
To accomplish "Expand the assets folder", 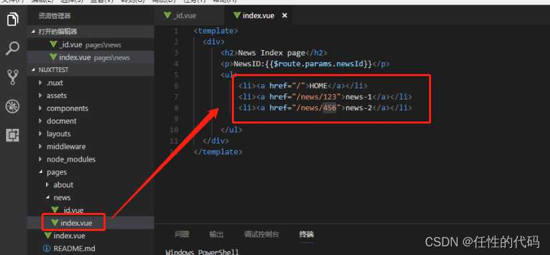I will pos(90,95).
